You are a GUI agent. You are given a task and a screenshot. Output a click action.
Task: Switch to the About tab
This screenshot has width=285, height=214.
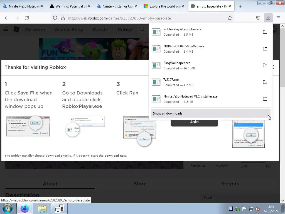click(50, 184)
